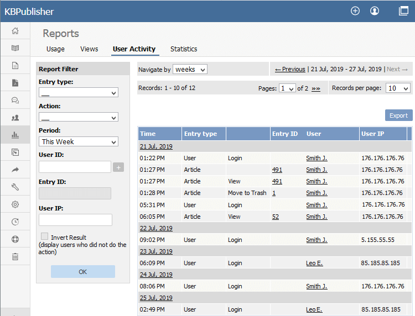Switch to the Views tab
Viewport: 415px width, 316px height.
pyautogui.click(x=89, y=49)
